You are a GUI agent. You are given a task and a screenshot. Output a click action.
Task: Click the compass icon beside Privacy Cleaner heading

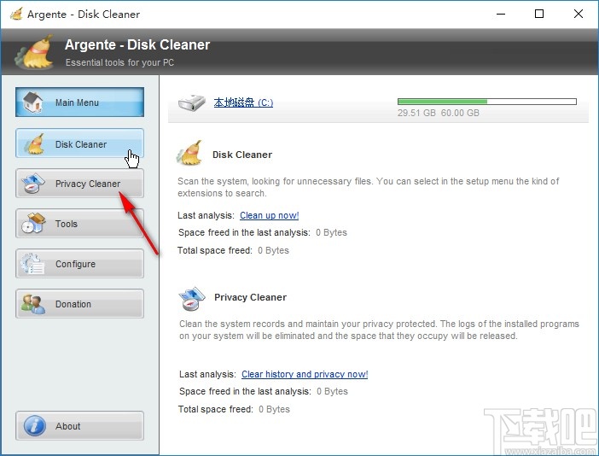pyautogui.click(x=192, y=299)
